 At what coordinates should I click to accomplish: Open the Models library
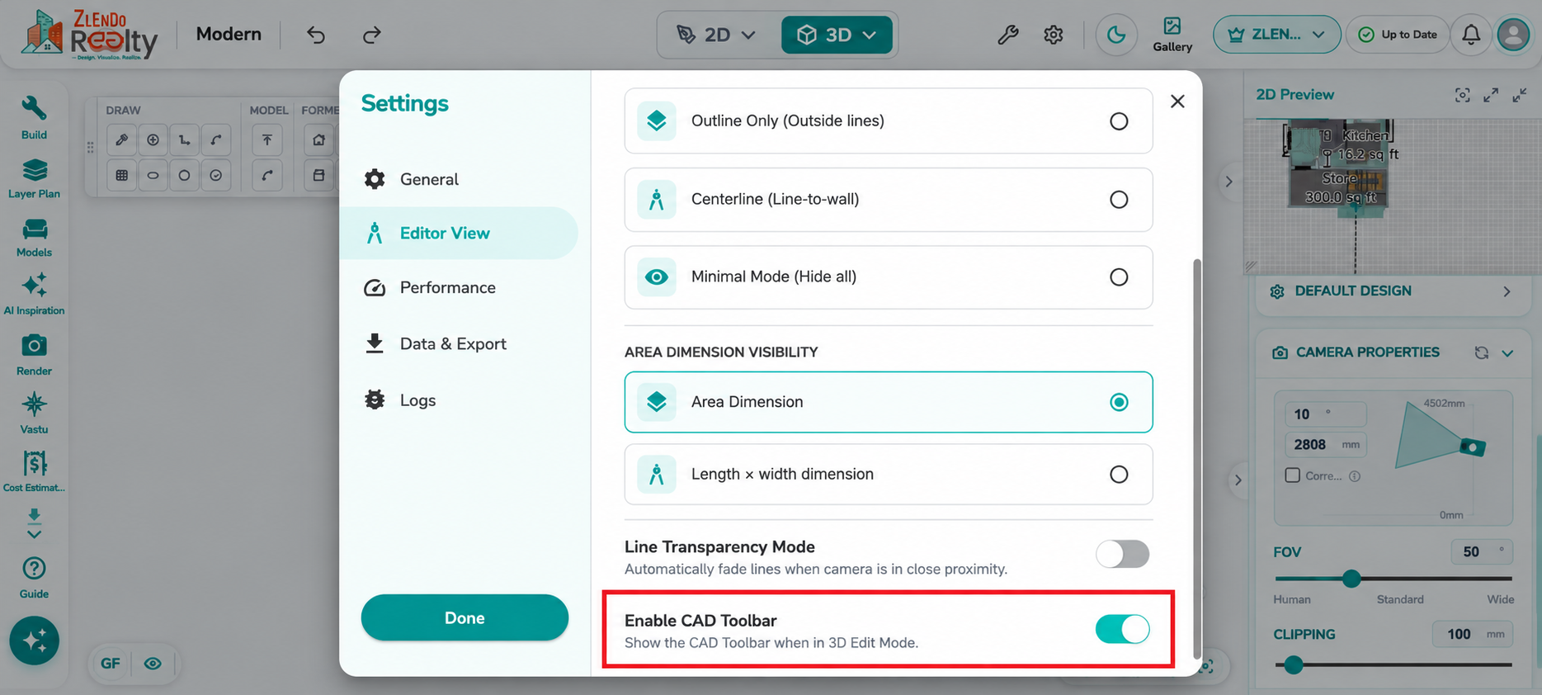[34, 239]
